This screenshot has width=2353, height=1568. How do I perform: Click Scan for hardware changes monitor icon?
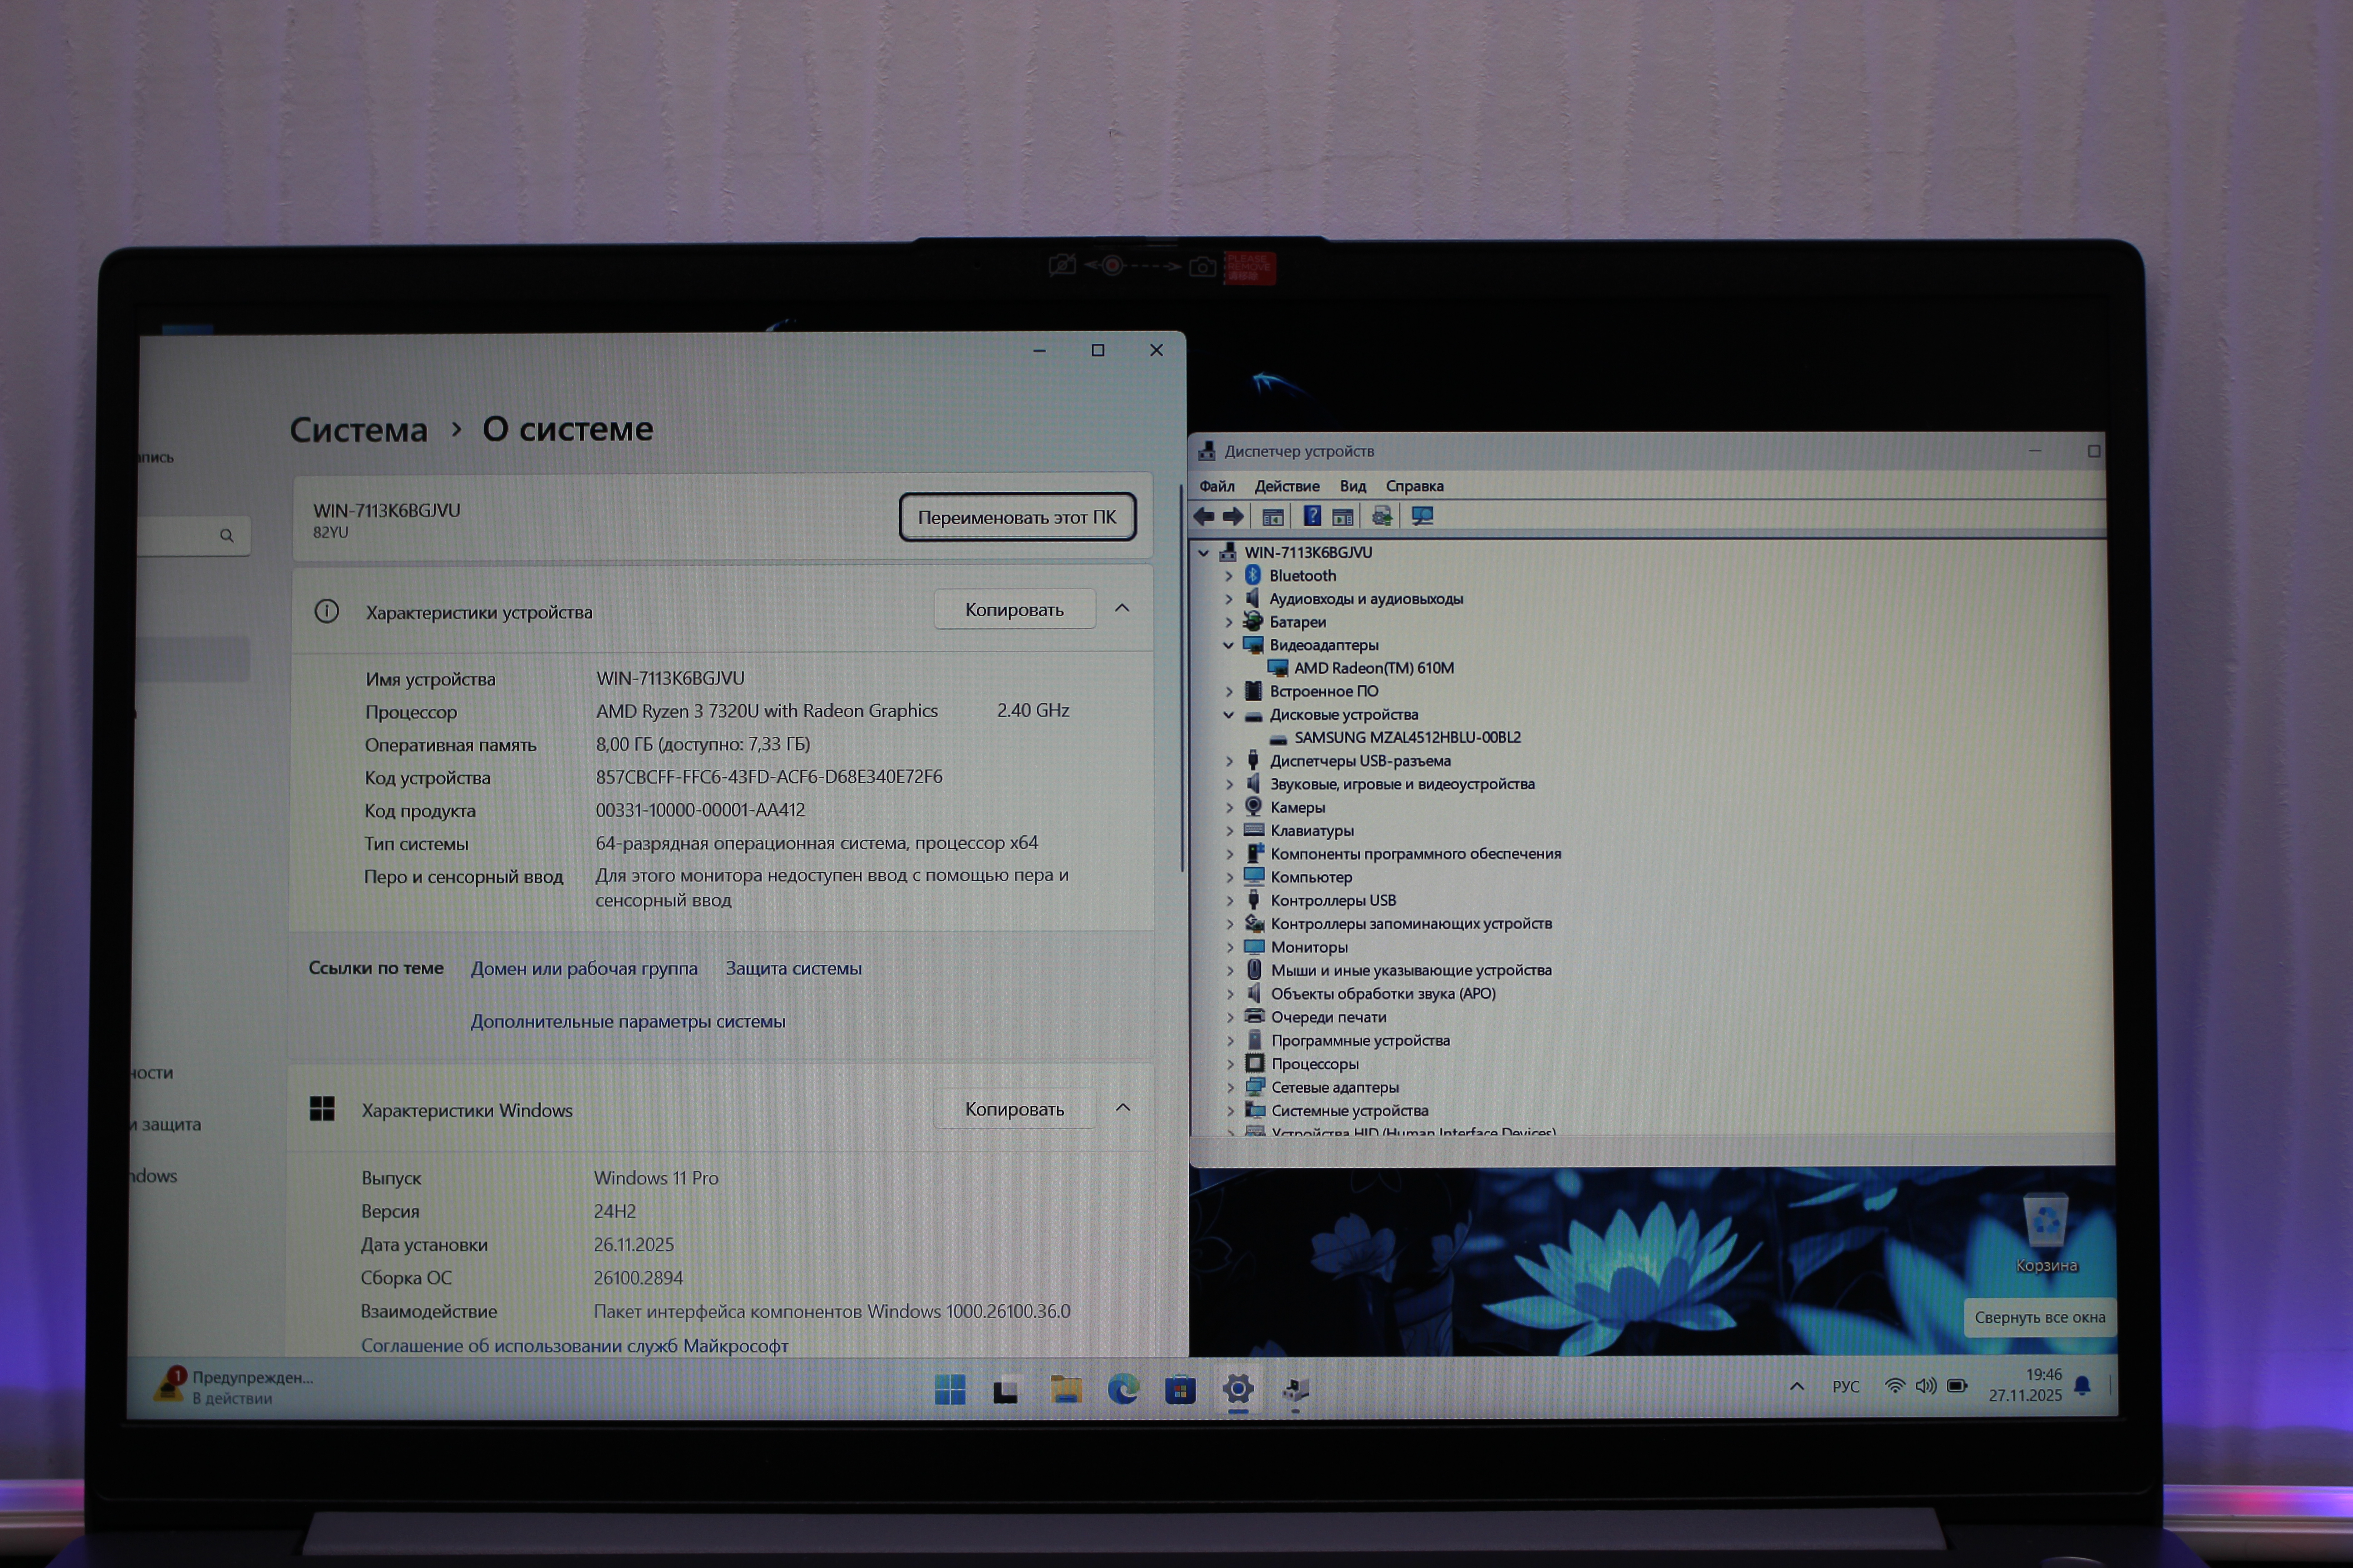1422,516
